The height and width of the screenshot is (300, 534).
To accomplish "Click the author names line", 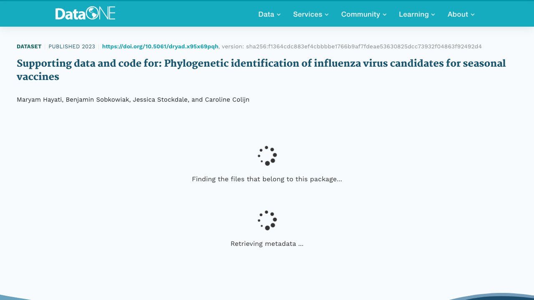I will click(x=133, y=100).
